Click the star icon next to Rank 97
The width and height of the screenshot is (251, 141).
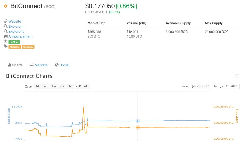tap(6, 41)
